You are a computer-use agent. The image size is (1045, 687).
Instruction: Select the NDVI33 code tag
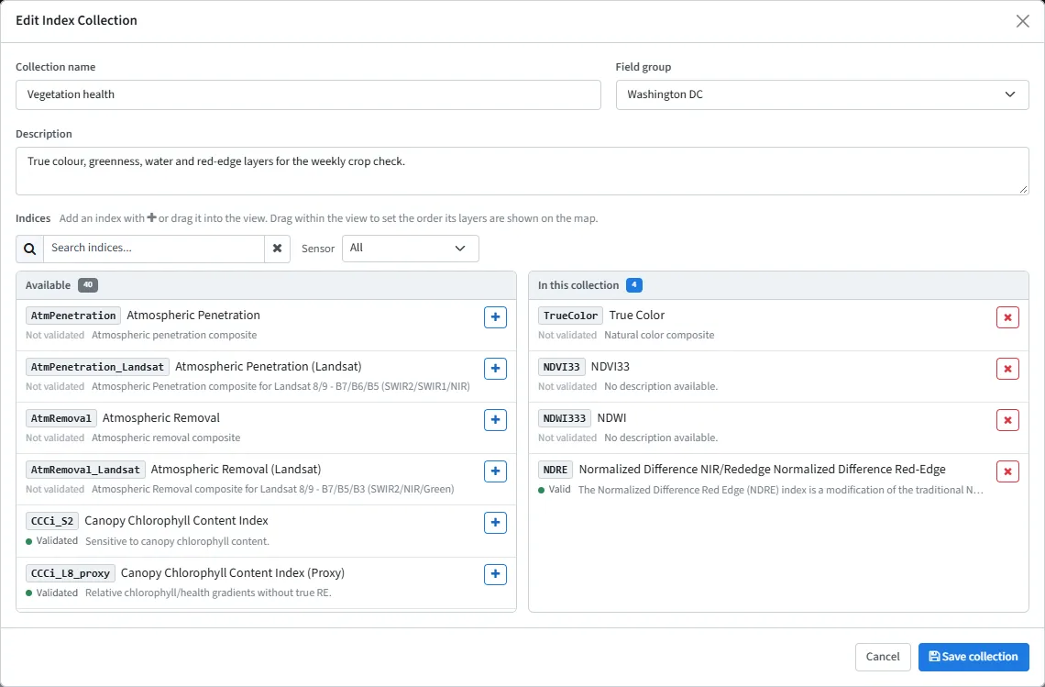tap(562, 367)
